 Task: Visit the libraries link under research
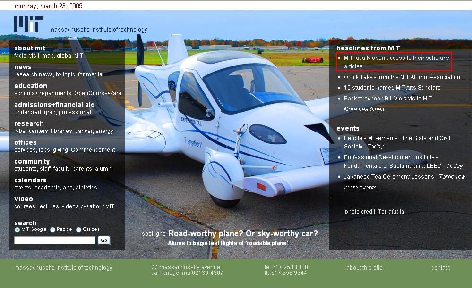pos(62,131)
